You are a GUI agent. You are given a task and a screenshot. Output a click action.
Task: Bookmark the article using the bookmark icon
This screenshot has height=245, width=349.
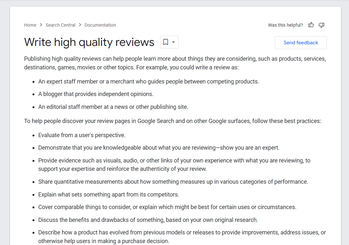[166, 42]
